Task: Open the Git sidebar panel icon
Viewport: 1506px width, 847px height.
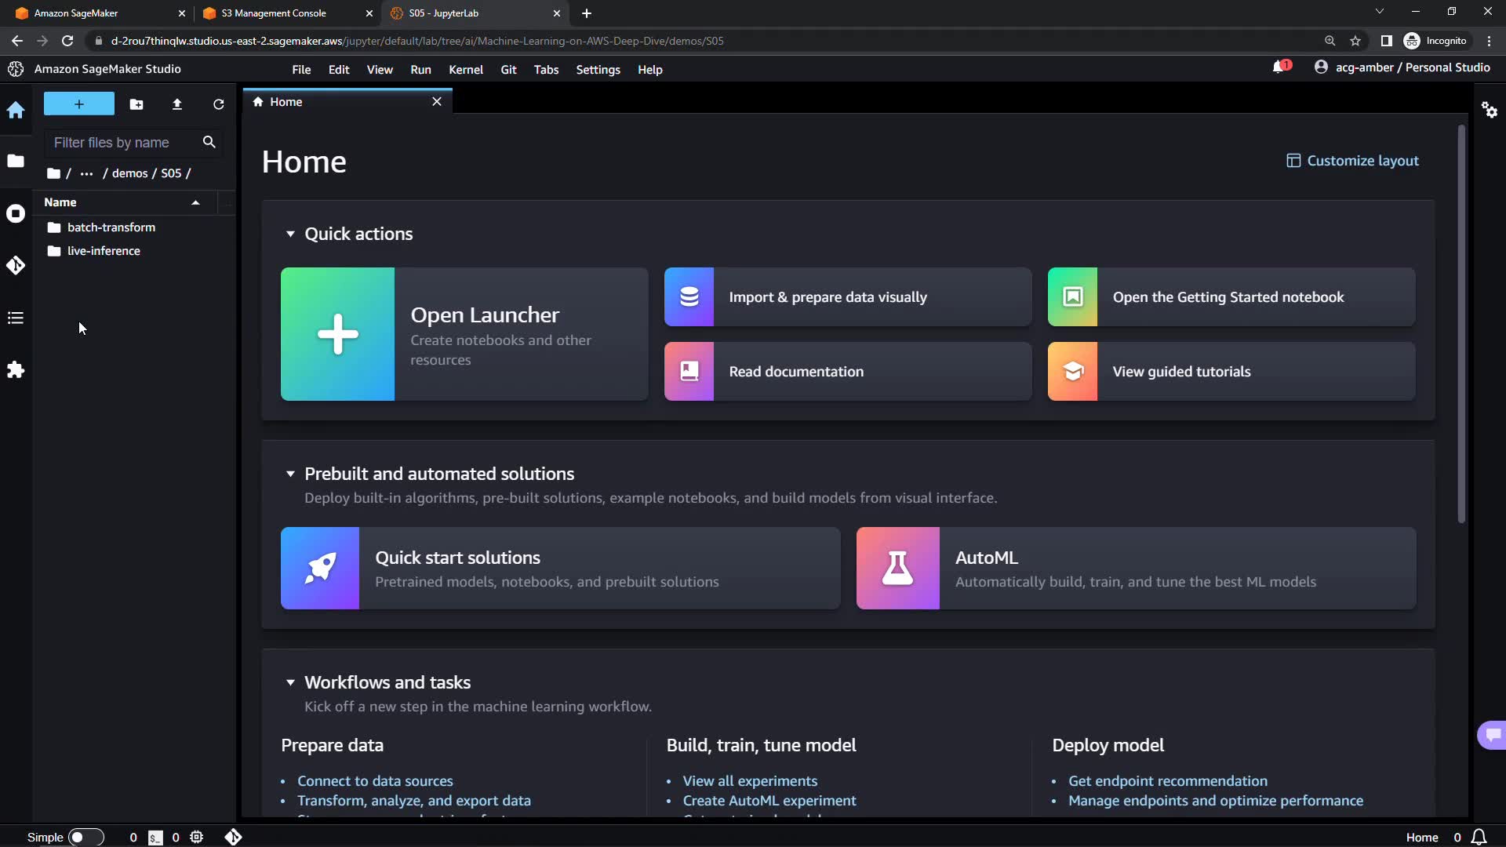Action: coord(16,266)
